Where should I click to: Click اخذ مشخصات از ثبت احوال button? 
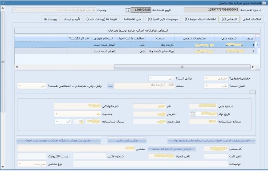coord(211,141)
